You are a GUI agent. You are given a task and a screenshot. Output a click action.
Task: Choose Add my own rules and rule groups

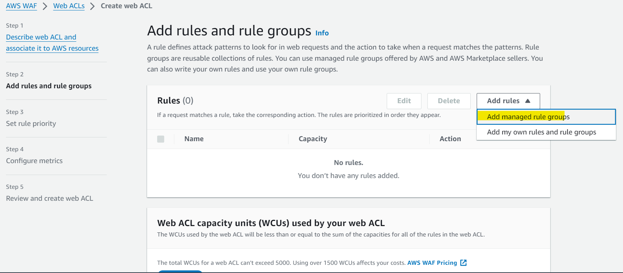[546, 132]
